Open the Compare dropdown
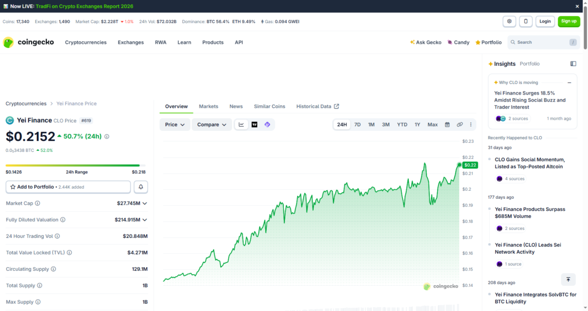The height and width of the screenshot is (311, 588). [x=212, y=125]
